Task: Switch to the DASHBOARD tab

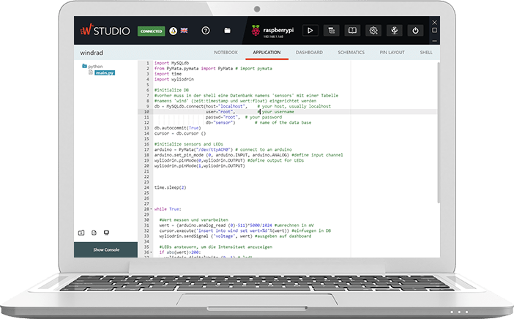Action: 309,53
